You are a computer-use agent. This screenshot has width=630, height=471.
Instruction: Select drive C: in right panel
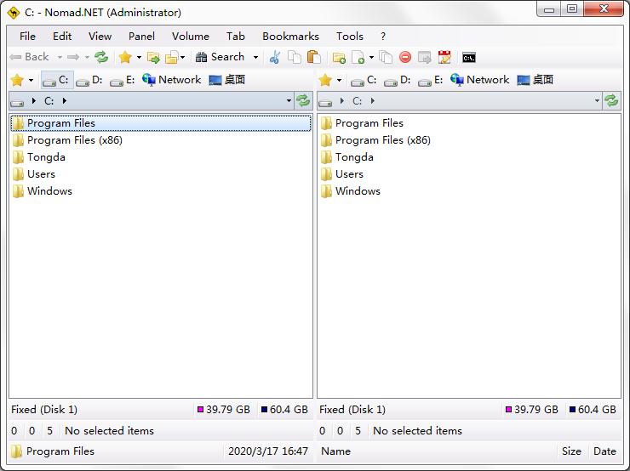point(364,80)
